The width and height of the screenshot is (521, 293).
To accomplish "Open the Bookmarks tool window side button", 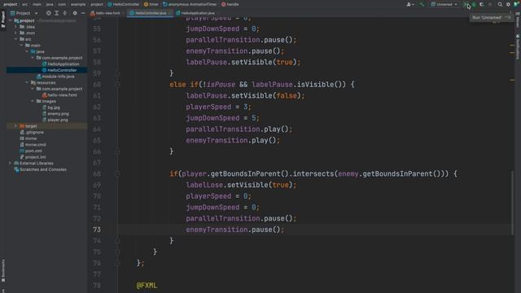I will click(x=3, y=270).
